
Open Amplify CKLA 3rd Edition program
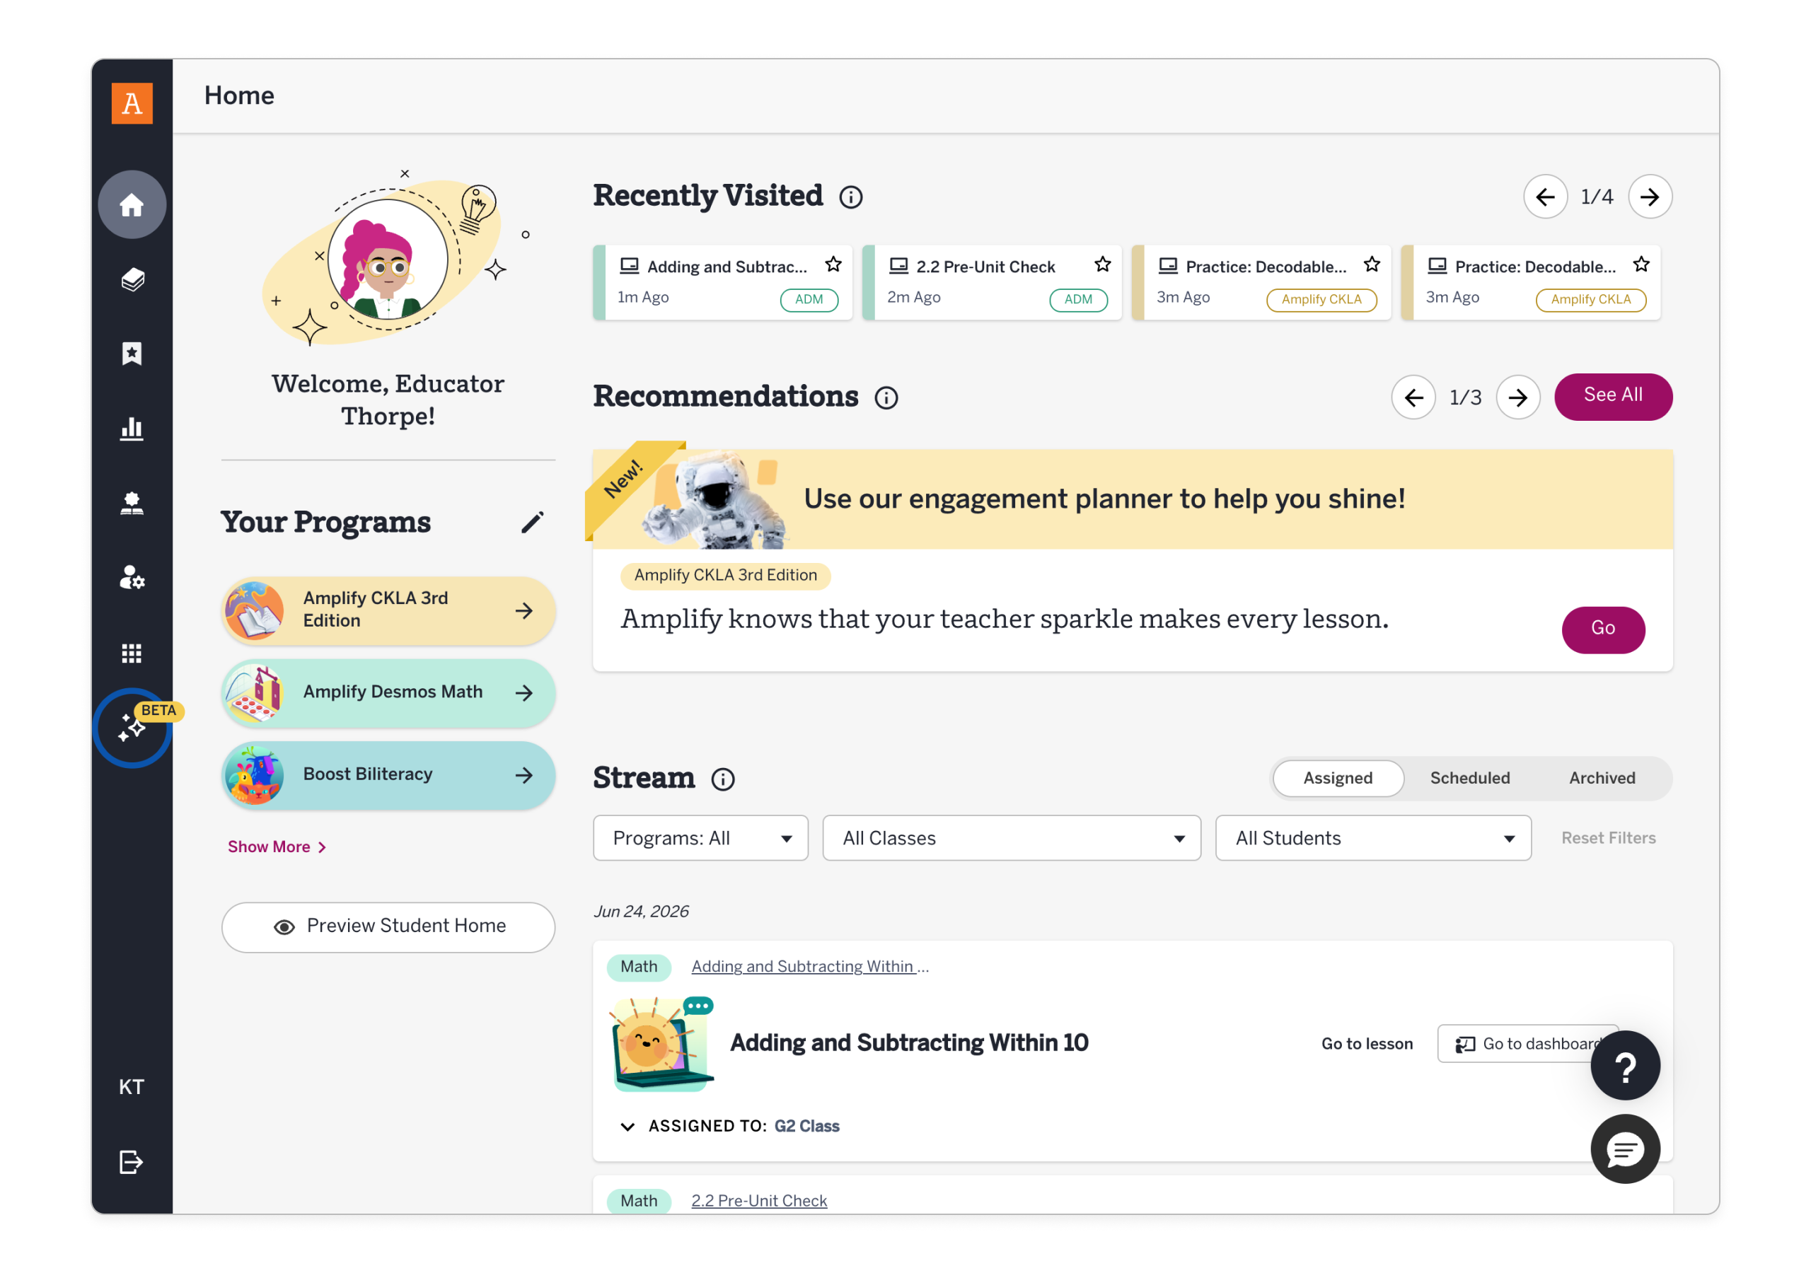pos(388,610)
